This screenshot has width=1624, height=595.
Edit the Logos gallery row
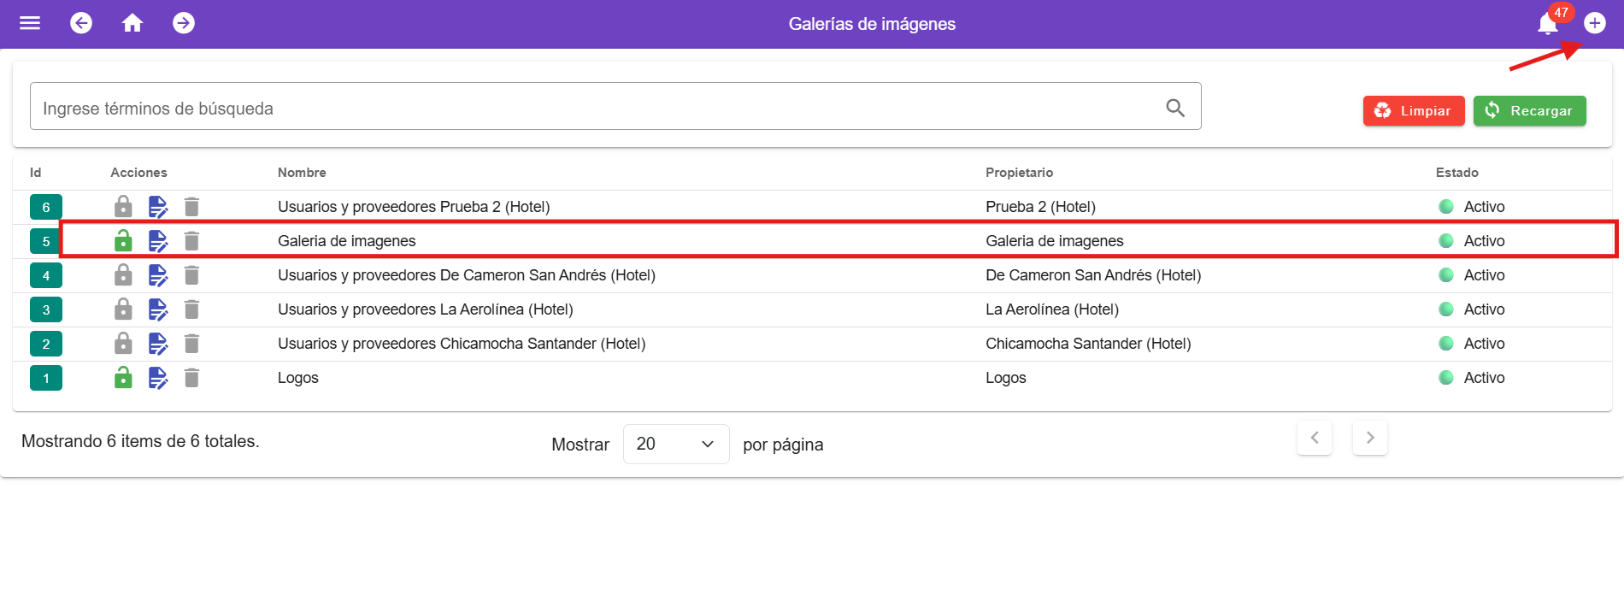(158, 378)
